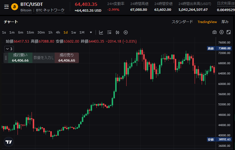Select the 15m timeframe
Viewport: 235px width, 150px height.
point(30,32)
